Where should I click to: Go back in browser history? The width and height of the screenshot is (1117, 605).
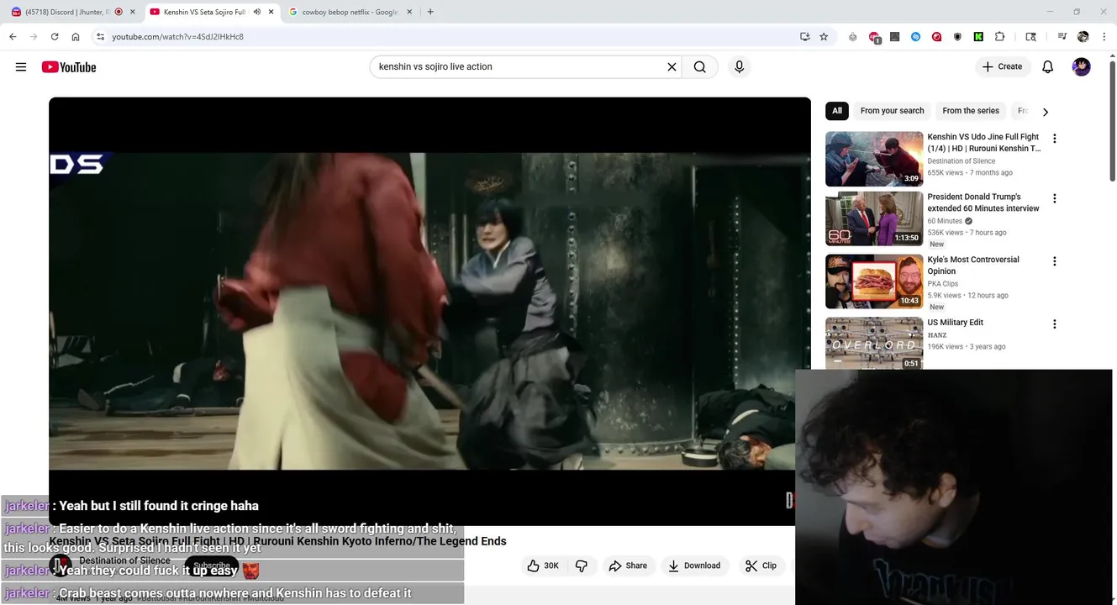pos(13,37)
